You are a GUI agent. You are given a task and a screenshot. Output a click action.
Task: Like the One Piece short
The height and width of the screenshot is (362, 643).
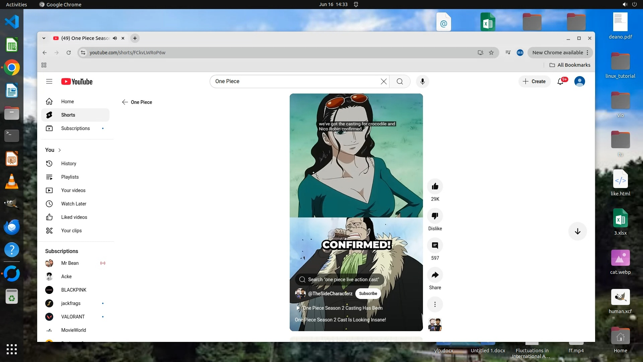click(x=435, y=187)
